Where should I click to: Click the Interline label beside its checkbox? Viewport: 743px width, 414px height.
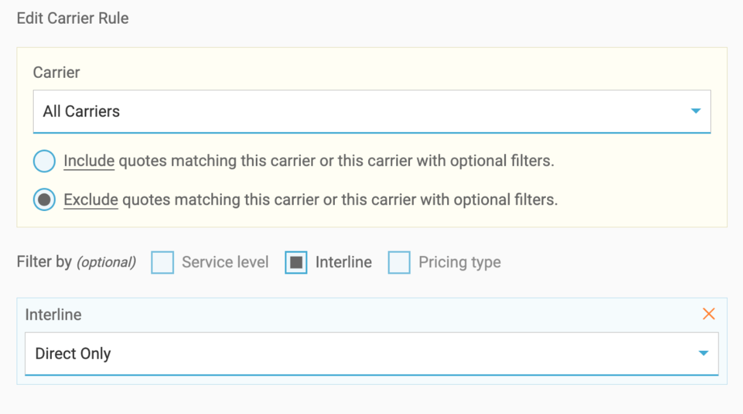coord(343,262)
